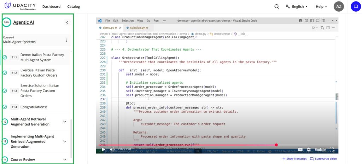Click the completed checkmark beside lesson 11.2
The image size is (362, 164).
tap(5, 73)
